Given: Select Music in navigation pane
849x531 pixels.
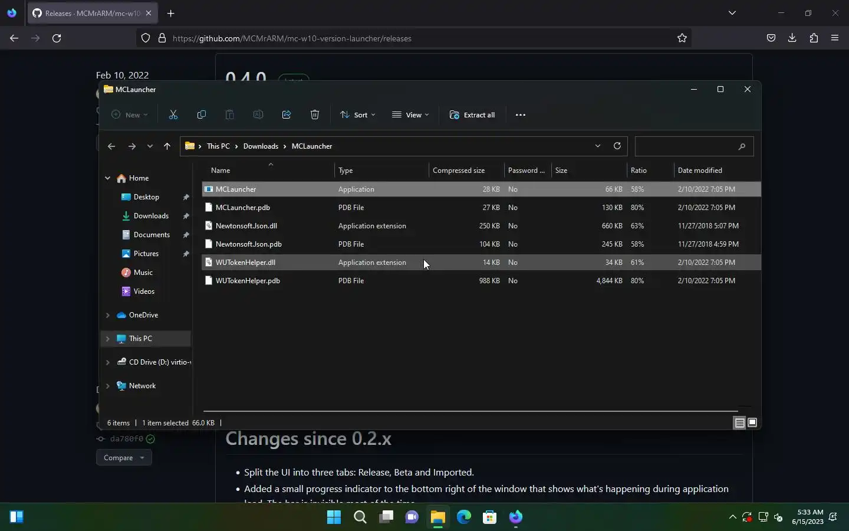Looking at the screenshot, I should click(143, 273).
